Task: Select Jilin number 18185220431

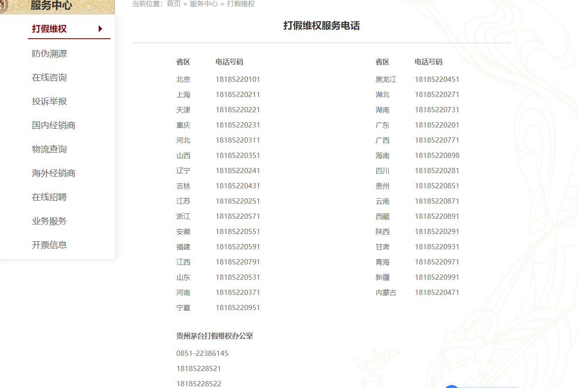Action: [x=238, y=186]
